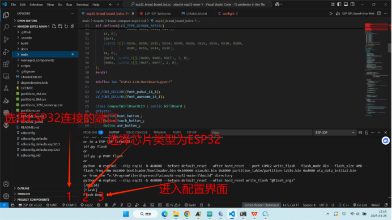392x220 pixels.
Task: Click the ESP-IDF flash lightning icon
Action: click(122, 205)
